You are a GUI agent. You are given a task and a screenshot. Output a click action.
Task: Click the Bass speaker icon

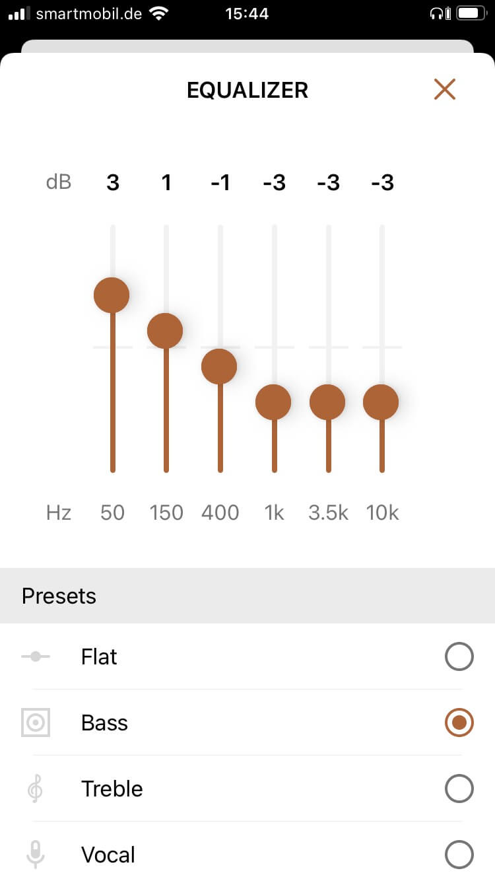pyautogui.click(x=36, y=722)
